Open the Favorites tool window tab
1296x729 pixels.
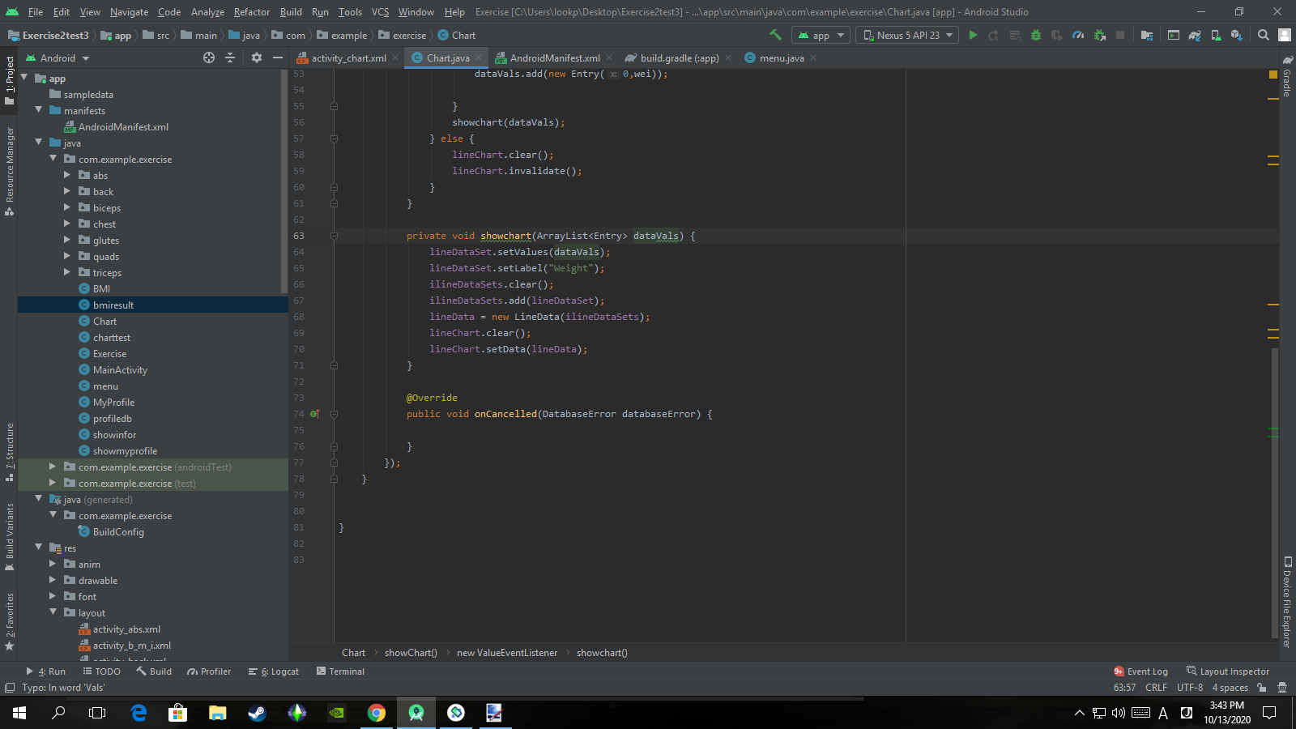10,621
